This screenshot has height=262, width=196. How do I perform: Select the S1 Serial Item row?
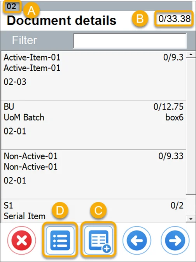pos(94,211)
